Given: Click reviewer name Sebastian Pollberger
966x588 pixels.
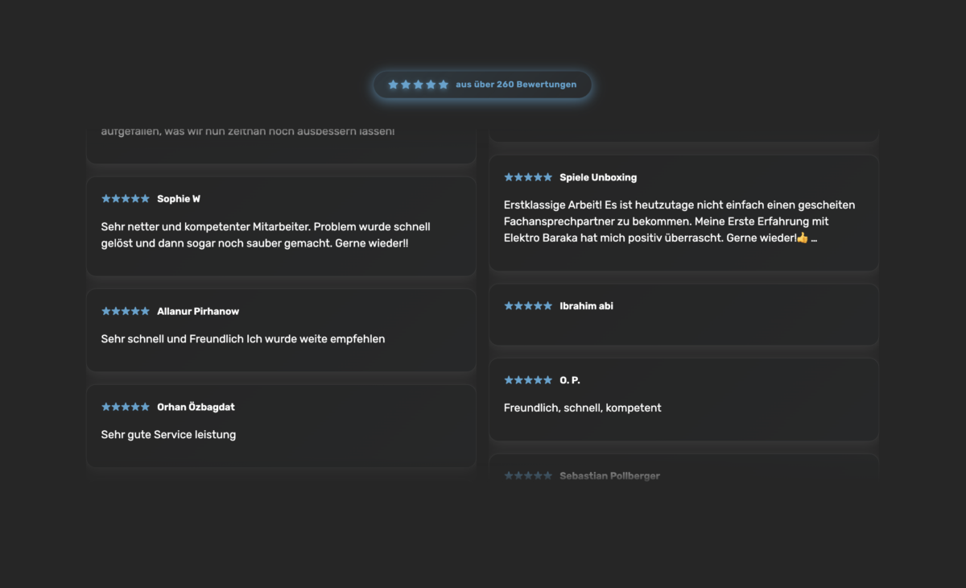Looking at the screenshot, I should [x=609, y=476].
